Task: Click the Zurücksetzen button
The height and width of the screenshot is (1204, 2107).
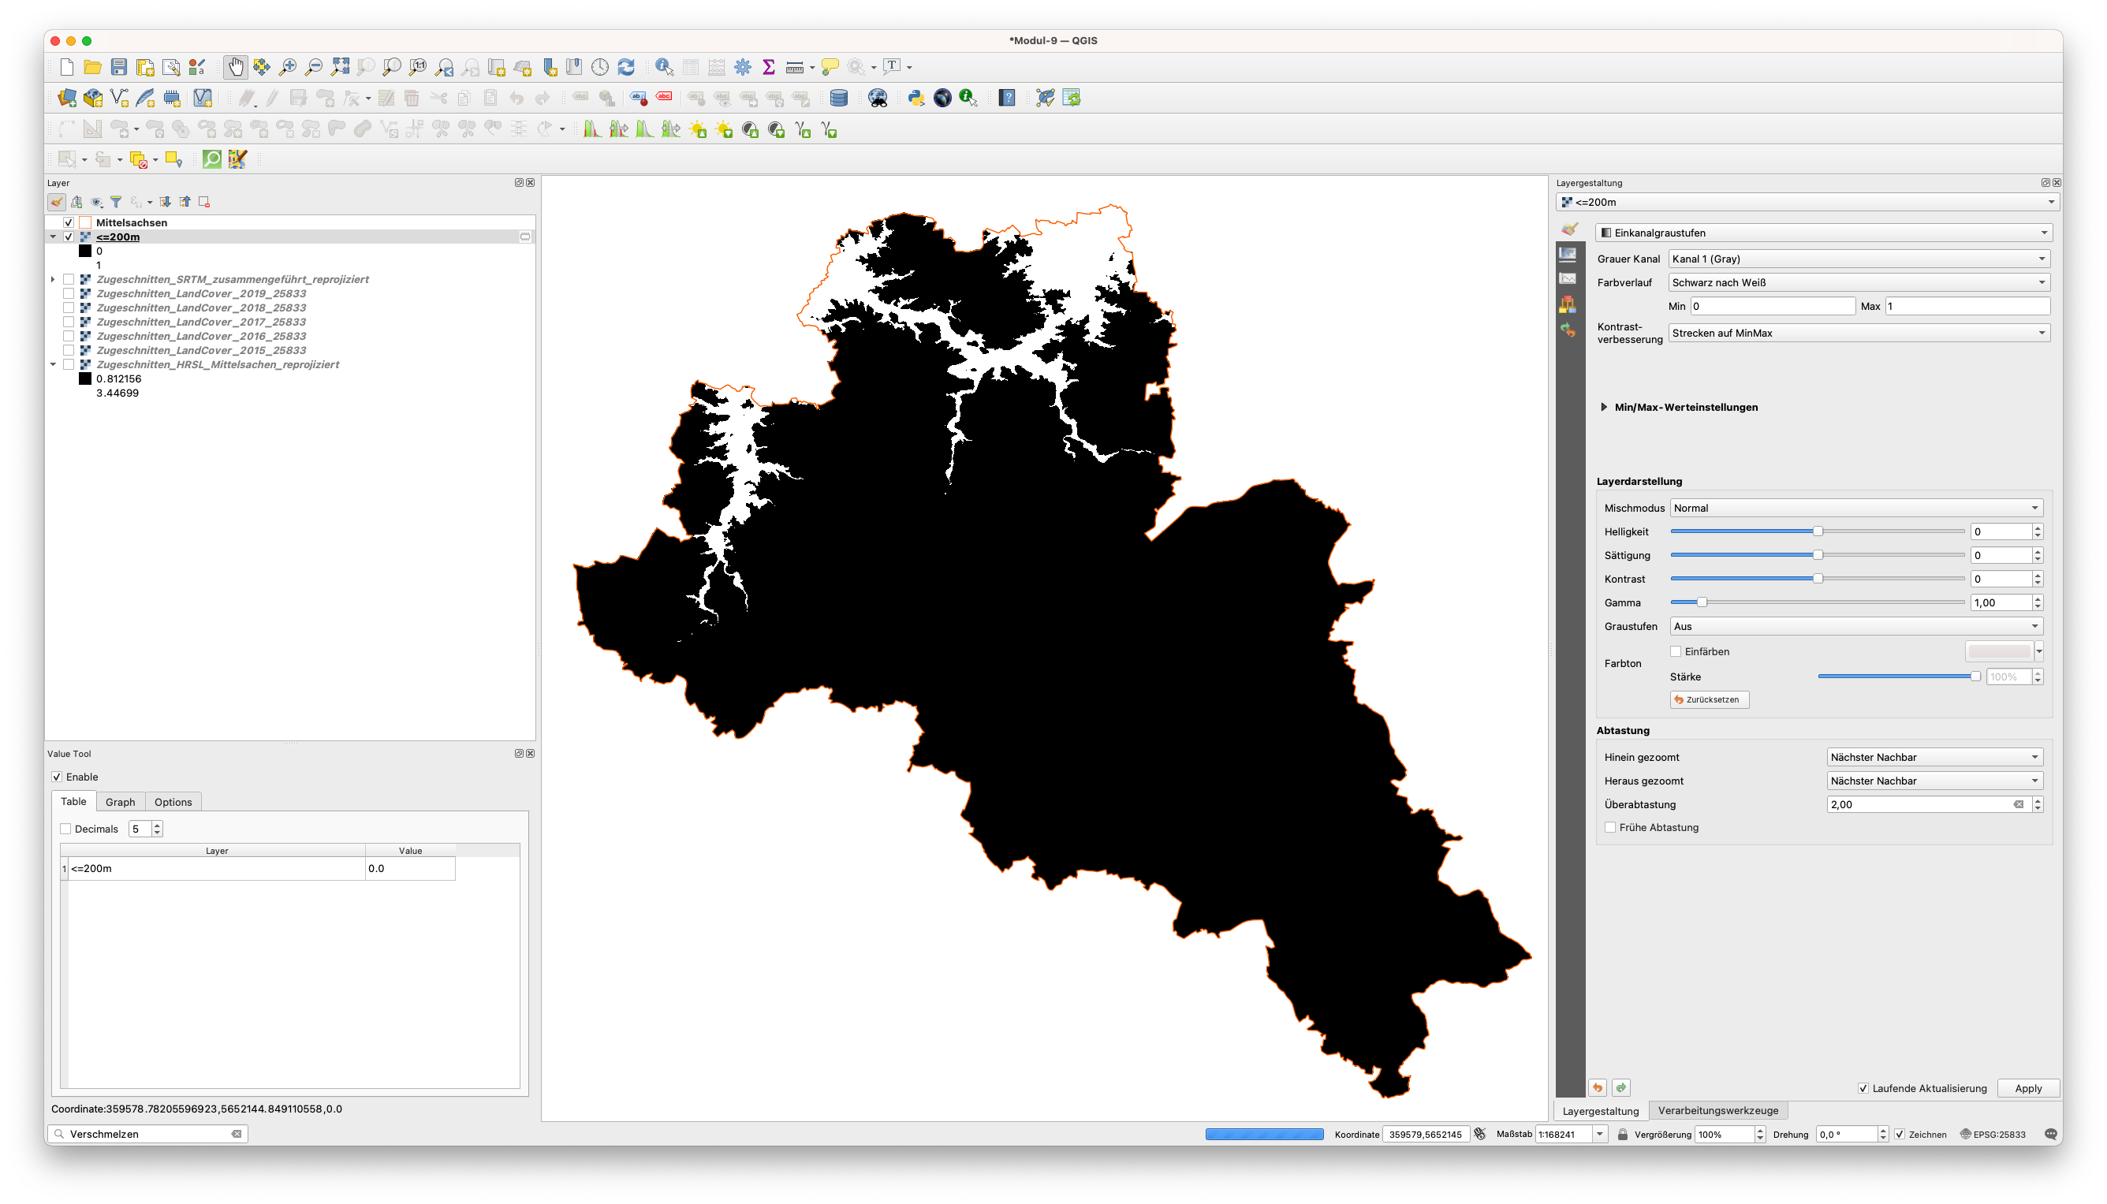Action: (x=1709, y=699)
